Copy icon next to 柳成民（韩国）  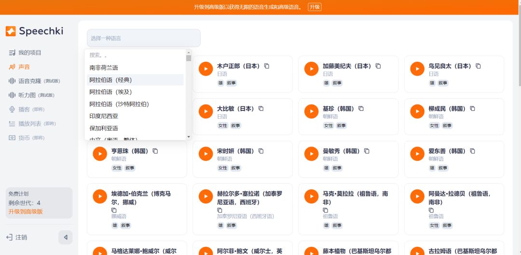[472, 108]
